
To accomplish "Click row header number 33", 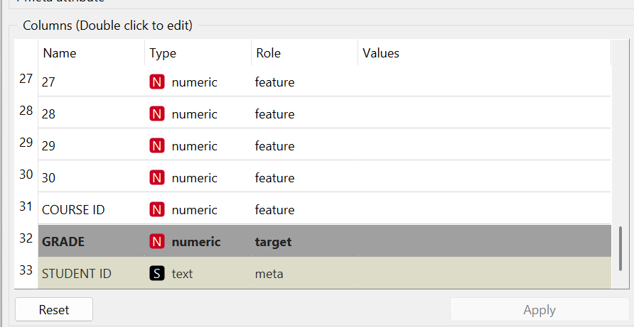I will pos(26,270).
